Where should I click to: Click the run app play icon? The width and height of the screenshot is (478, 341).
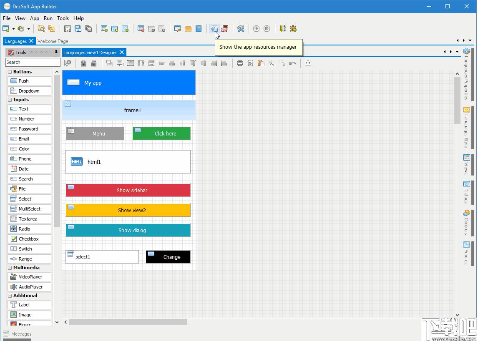pyautogui.click(x=257, y=29)
